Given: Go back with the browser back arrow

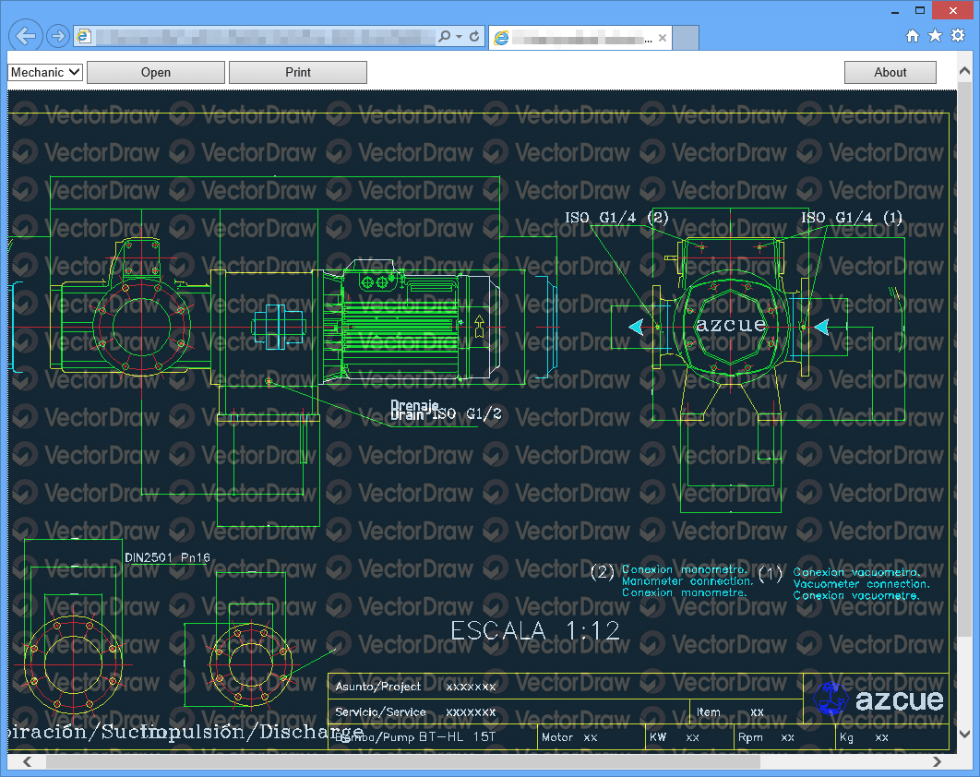Looking at the screenshot, I should [26, 36].
